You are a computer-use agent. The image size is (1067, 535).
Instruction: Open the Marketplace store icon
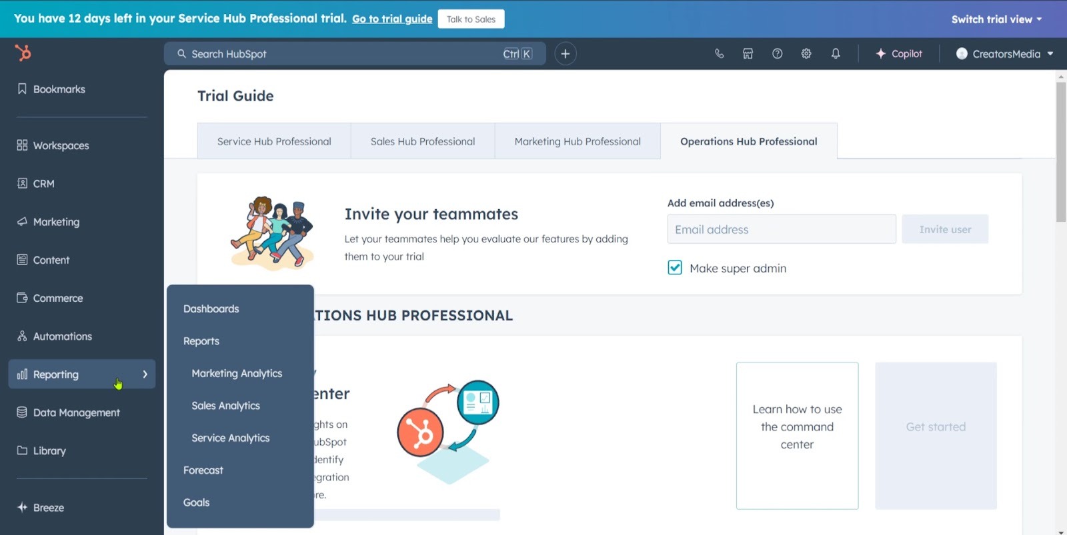pyautogui.click(x=748, y=54)
